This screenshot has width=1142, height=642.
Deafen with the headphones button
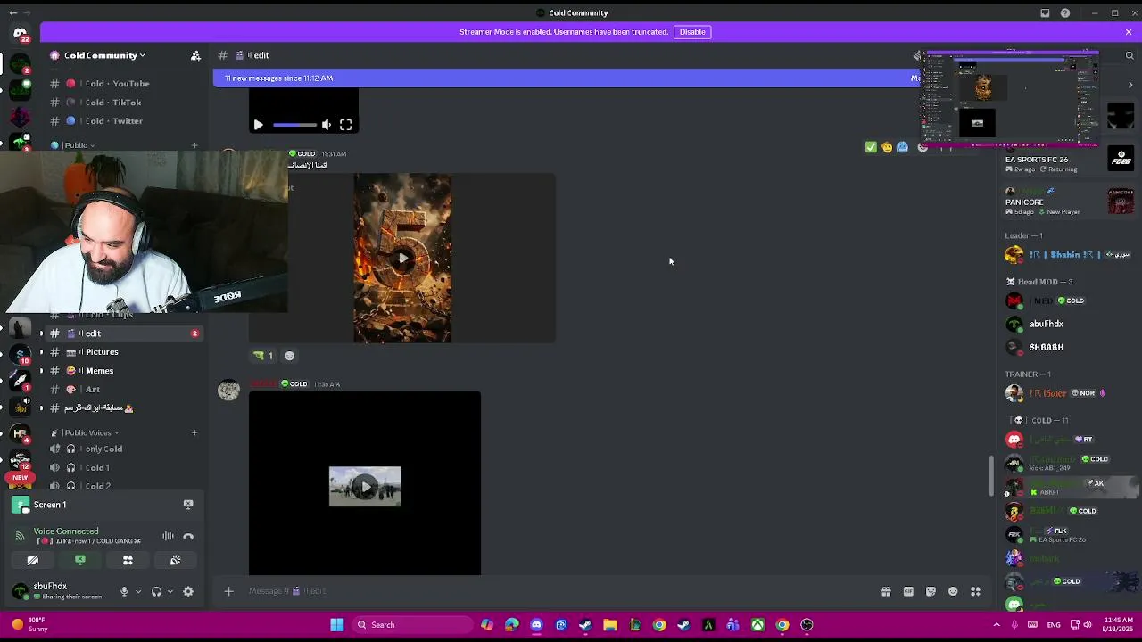[x=156, y=591]
